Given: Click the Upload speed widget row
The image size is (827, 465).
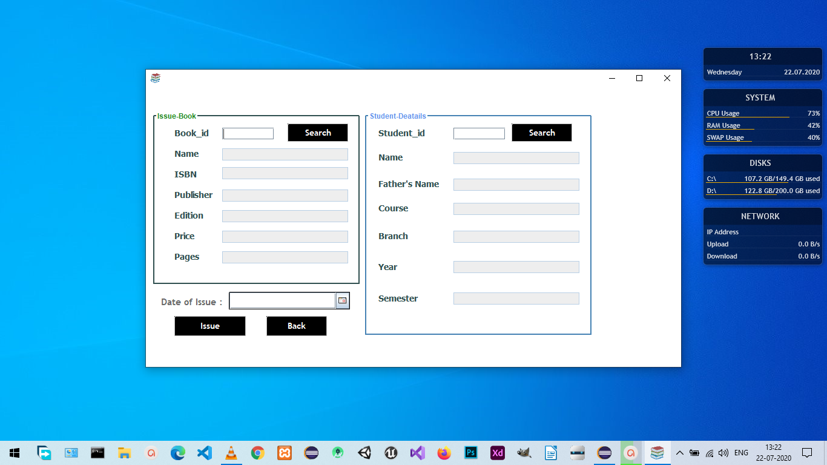Looking at the screenshot, I should tap(763, 244).
